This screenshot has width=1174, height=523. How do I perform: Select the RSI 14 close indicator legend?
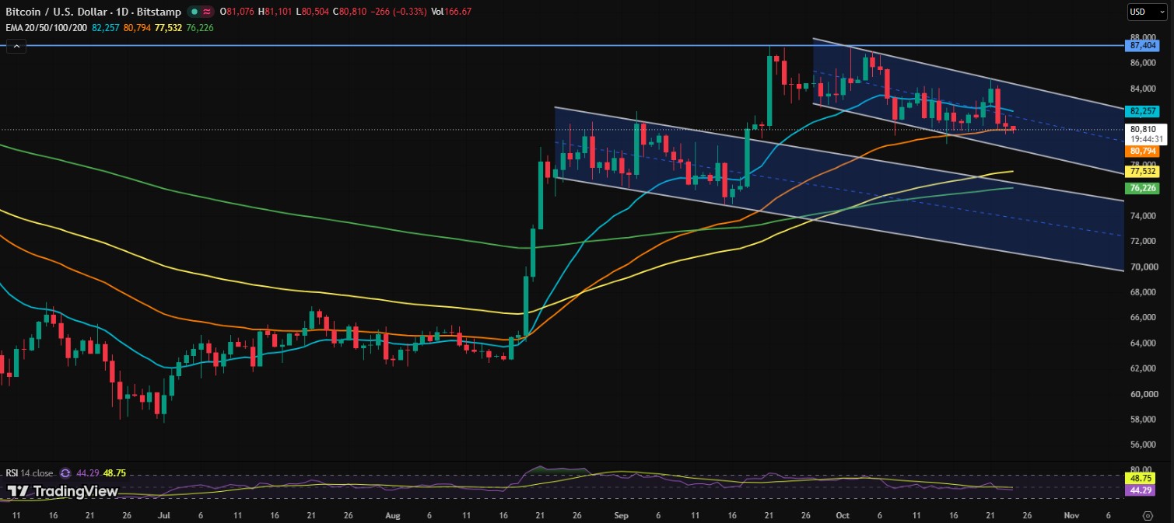(30, 472)
